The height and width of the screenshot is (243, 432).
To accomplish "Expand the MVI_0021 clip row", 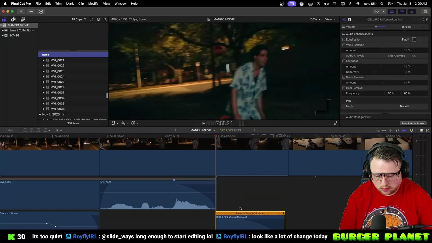I will pos(43,60).
